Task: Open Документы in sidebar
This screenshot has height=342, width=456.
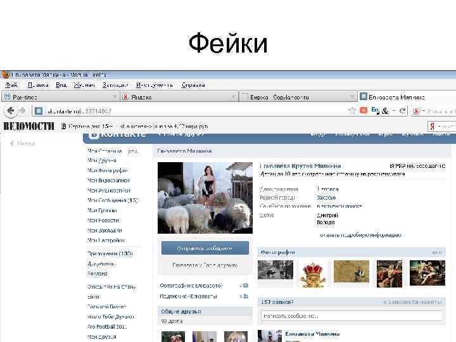Action: click(x=101, y=263)
